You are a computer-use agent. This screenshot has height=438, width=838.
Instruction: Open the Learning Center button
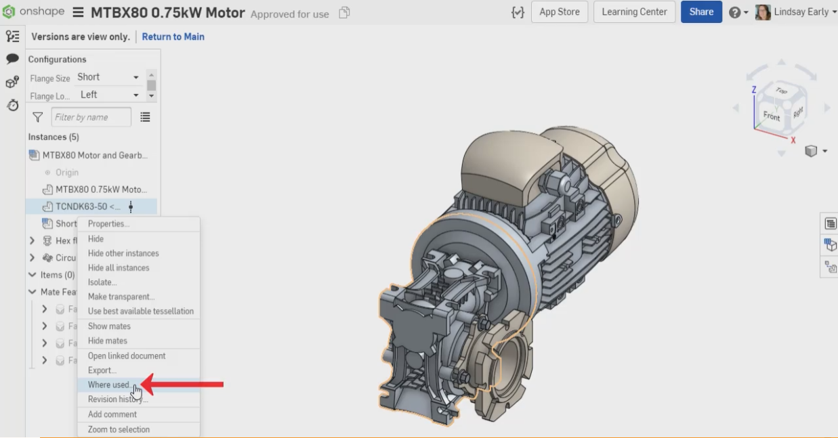pyautogui.click(x=634, y=12)
